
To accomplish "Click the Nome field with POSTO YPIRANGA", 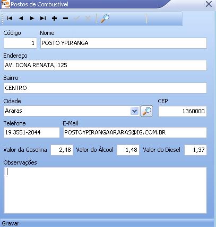I will click(x=124, y=43).
